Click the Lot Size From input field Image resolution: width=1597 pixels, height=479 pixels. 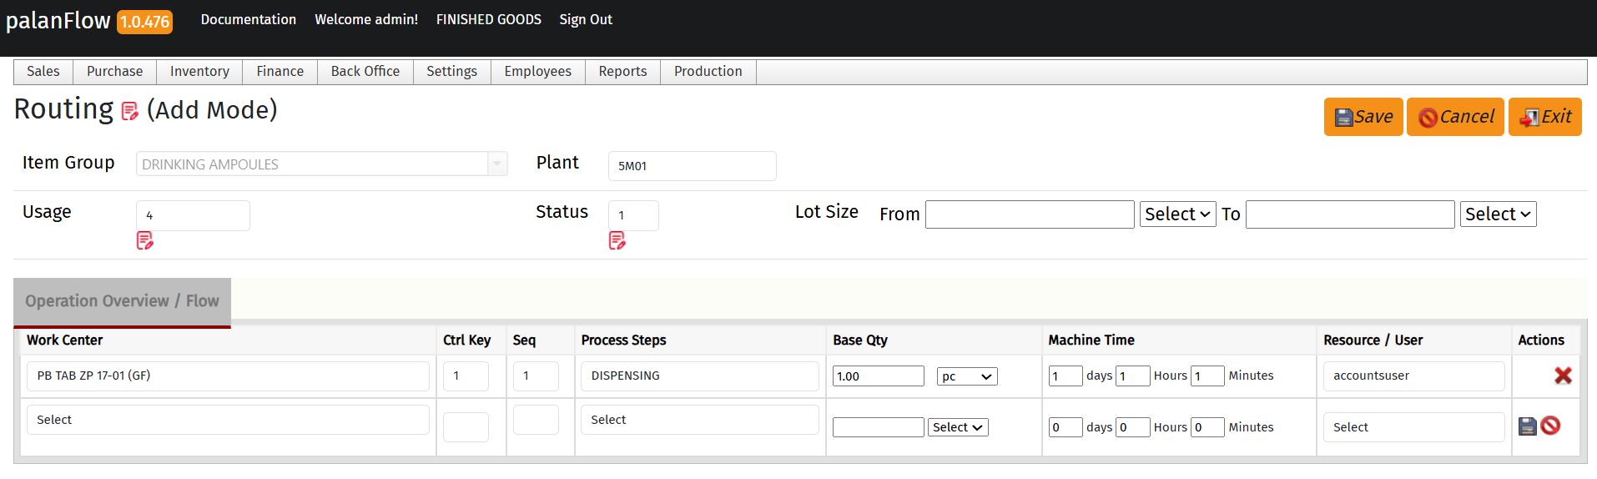(1029, 214)
